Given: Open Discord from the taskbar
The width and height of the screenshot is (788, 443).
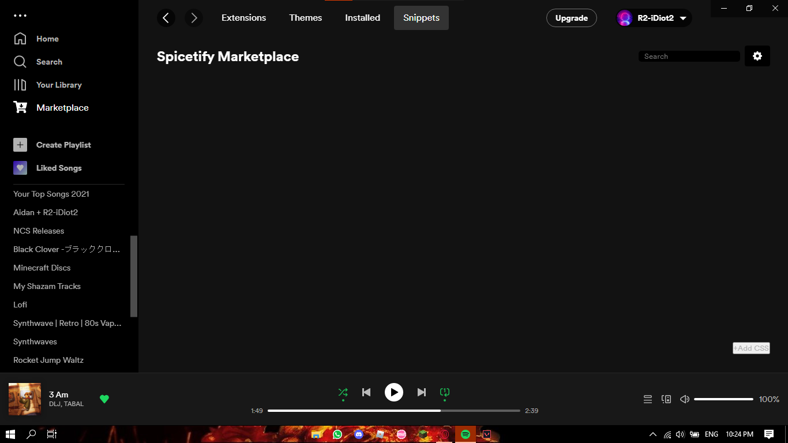Looking at the screenshot, I should (359, 434).
